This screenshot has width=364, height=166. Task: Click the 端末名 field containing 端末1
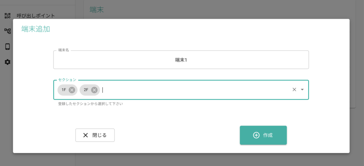pos(181,60)
